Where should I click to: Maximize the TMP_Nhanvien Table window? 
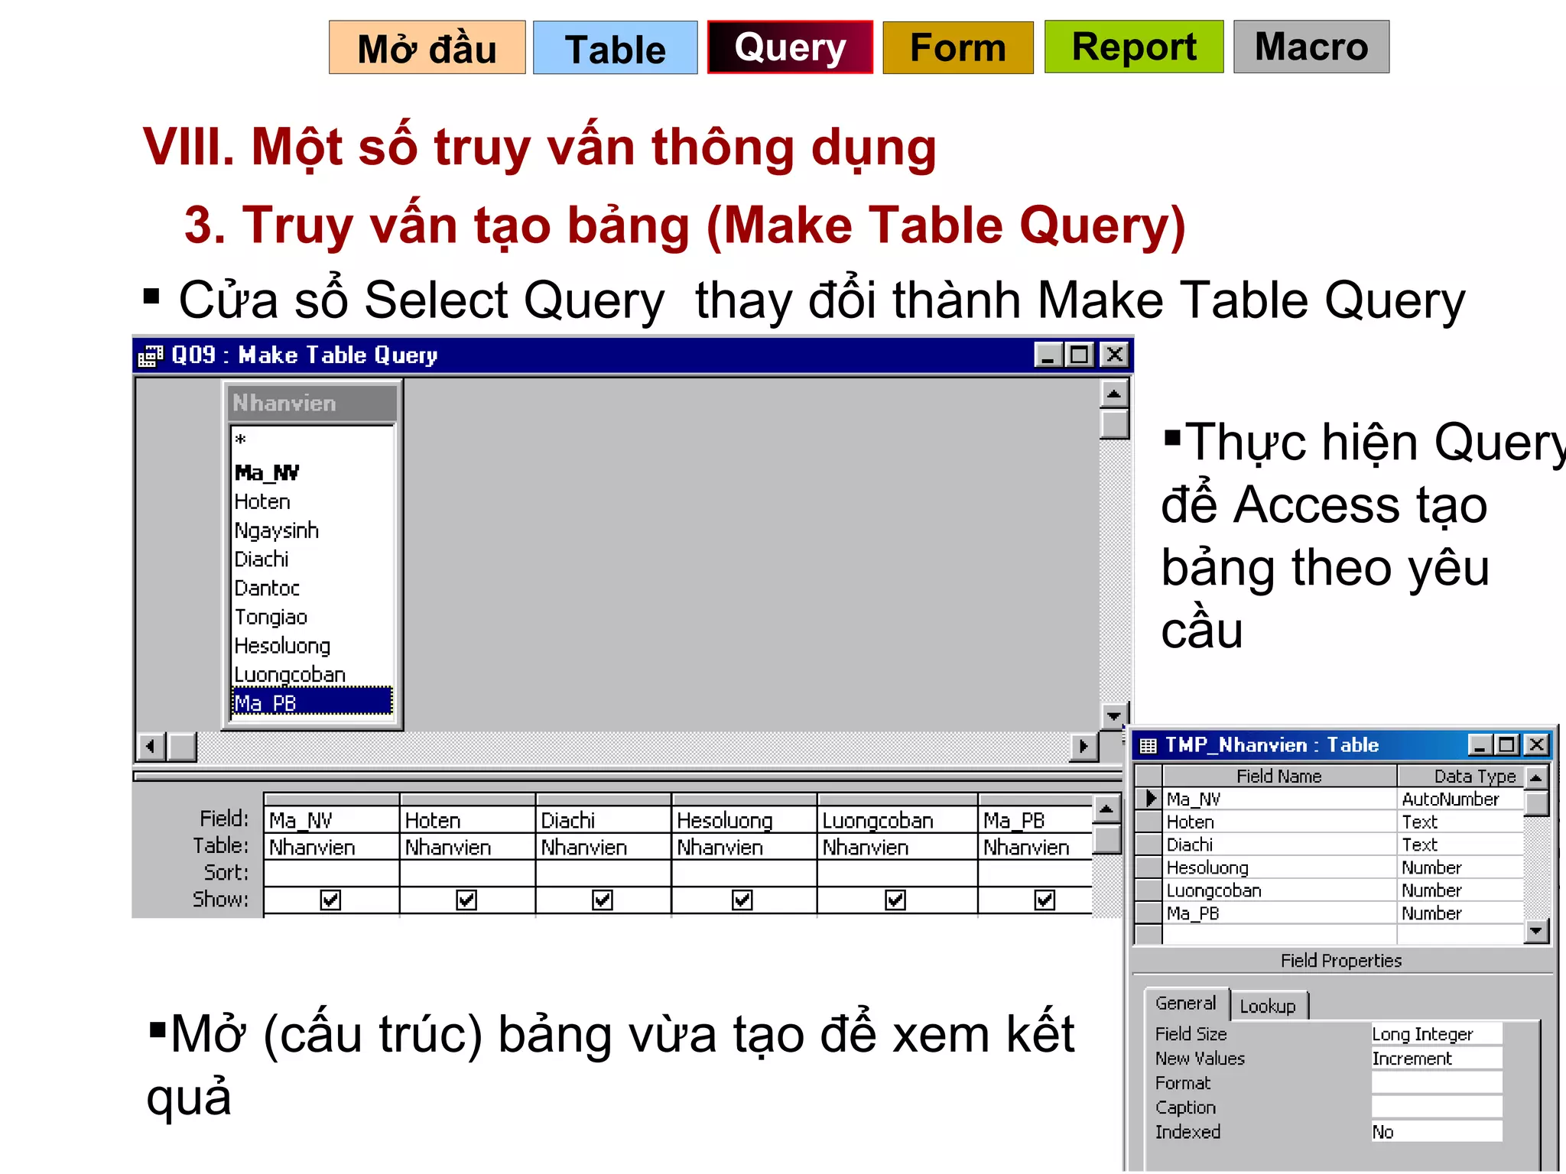(x=1506, y=744)
